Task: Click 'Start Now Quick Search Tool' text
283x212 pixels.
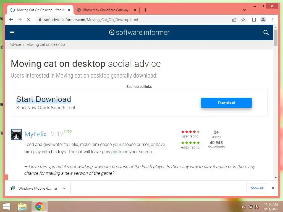Action: pos(46,108)
